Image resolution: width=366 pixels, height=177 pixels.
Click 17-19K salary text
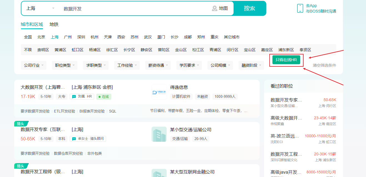click(28, 96)
